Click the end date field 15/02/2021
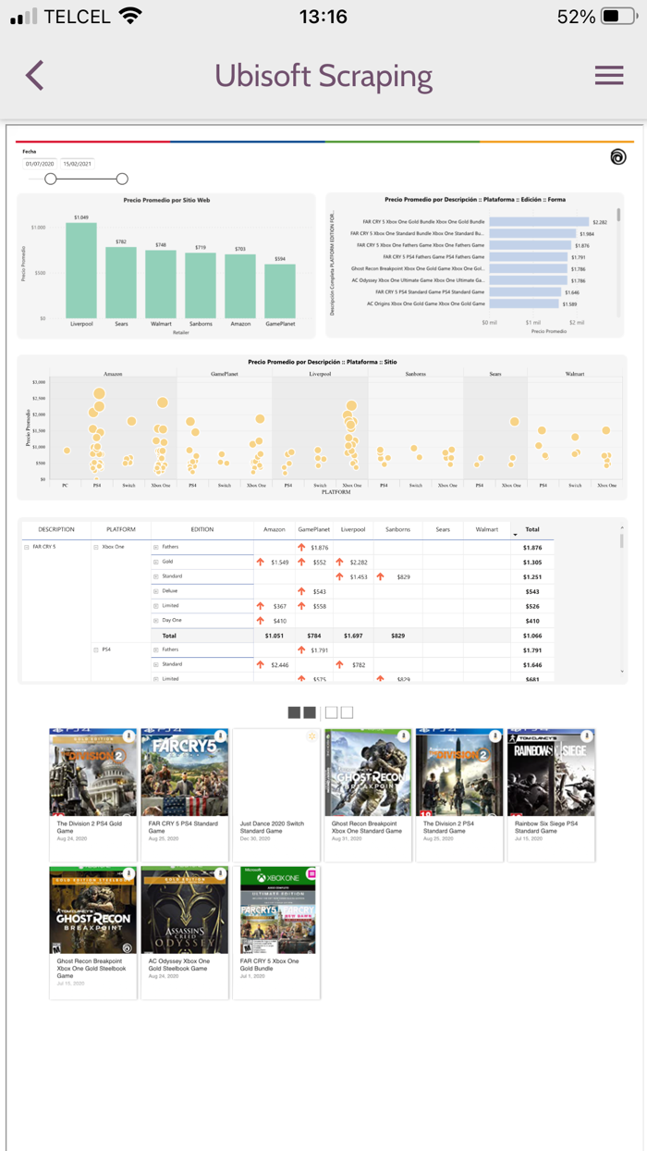 [x=78, y=164]
